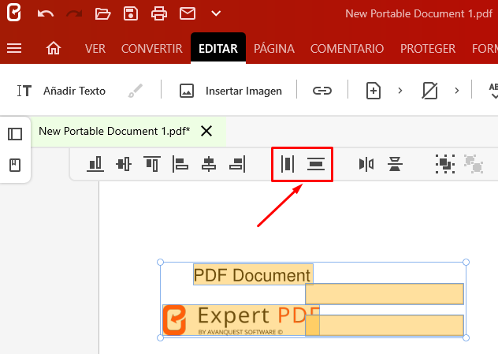Image resolution: width=498 pixels, height=354 pixels.
Task: Ungroup objects using the greyed icon
Action: [474, 164]
